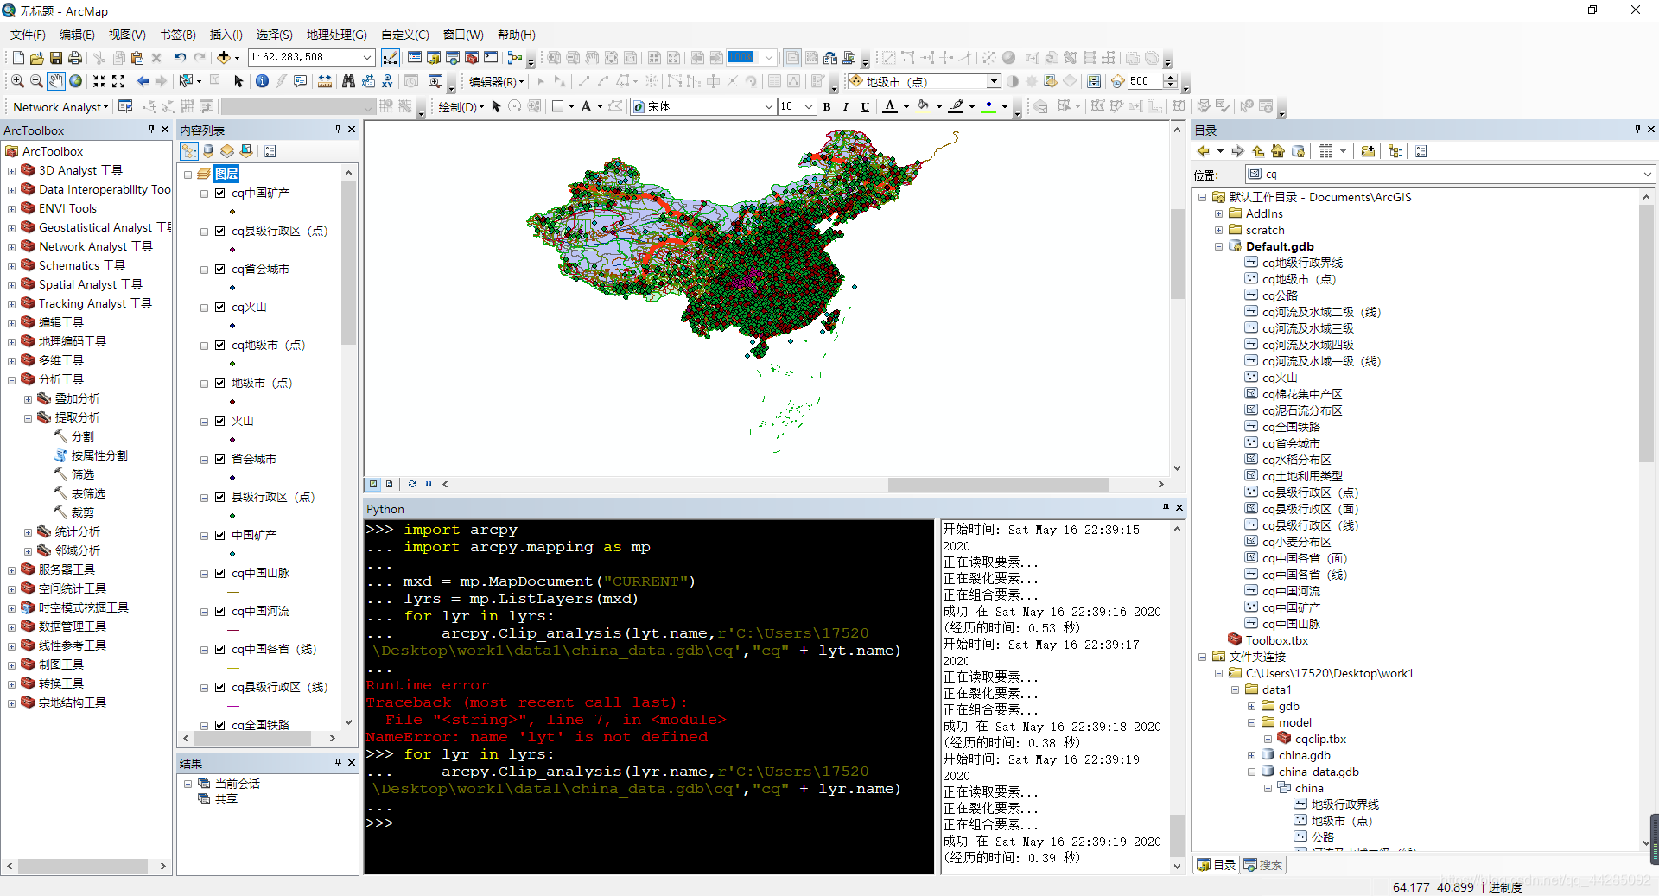The height and width of the screenshot is (896, 1659).
Task: Toggle the cq地级市（点） layer checkbox
Action: [x=220, y=346]
